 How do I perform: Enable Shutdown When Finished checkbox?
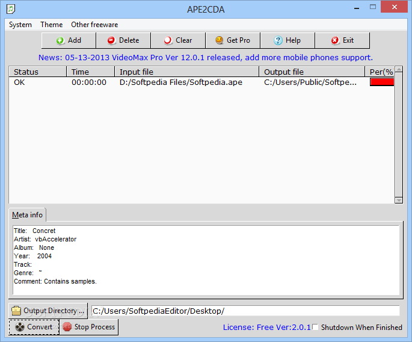(315, 327)
